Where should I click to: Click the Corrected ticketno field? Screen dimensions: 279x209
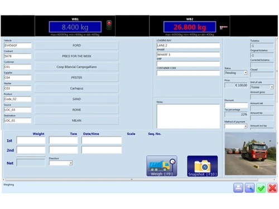coord(262,65)
